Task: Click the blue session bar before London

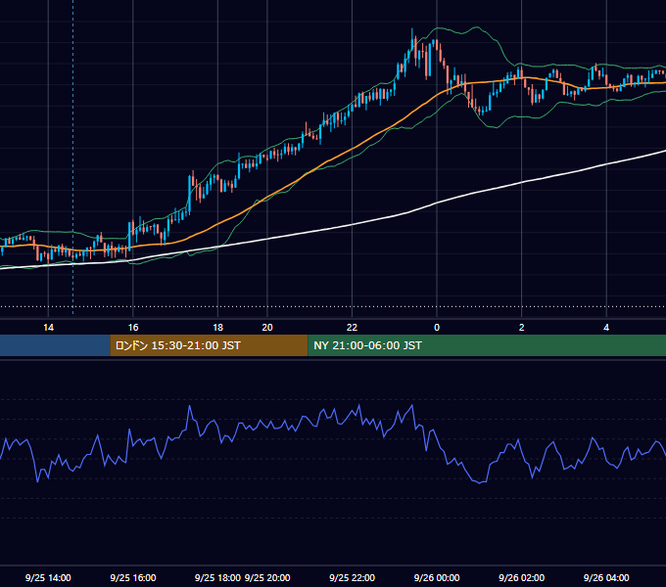Action: (55, 345)
